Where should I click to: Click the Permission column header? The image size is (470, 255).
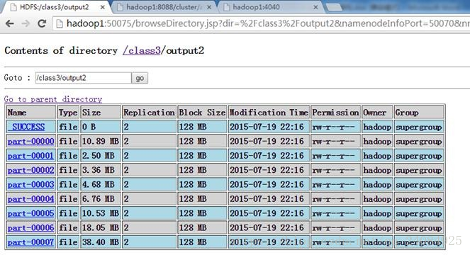[335, 113]
